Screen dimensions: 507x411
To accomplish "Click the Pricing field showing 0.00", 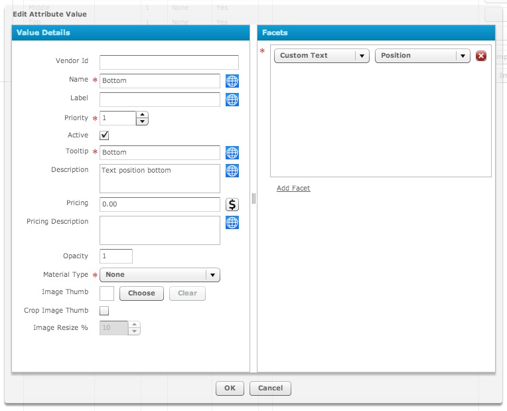I will (x=160, y=205).
